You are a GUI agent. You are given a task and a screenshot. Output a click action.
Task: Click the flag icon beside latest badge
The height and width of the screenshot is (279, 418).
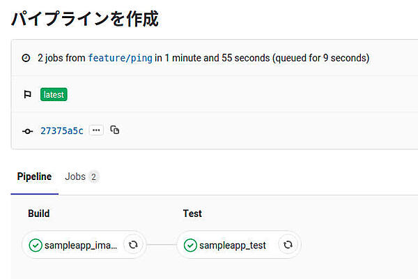(x=27, y=94)
